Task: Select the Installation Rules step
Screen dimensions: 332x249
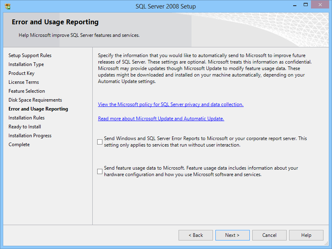Action: (x=26, y=118)
